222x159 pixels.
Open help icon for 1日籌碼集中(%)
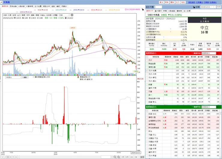click(x=170, y=32)
